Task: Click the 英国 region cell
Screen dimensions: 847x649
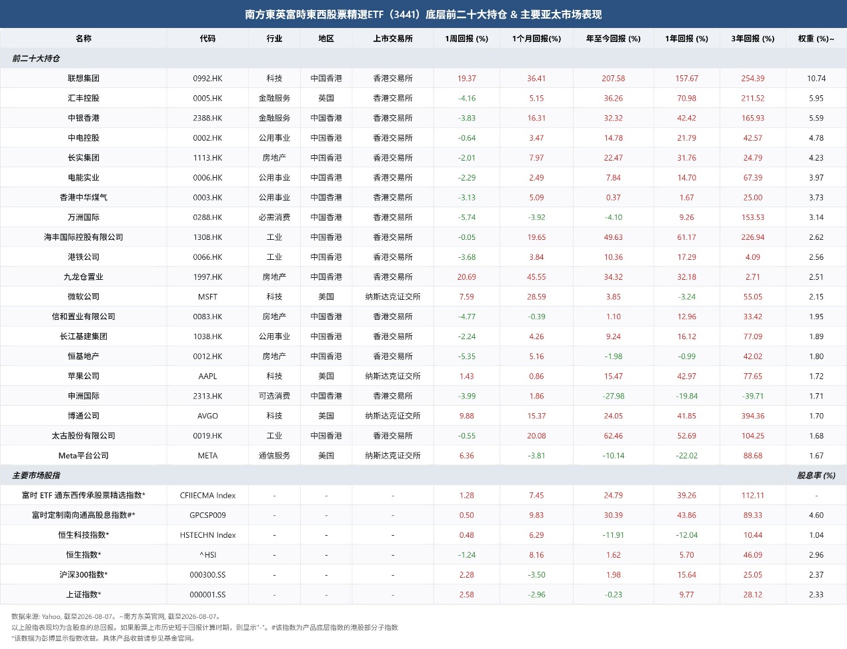Action: (326, 99)
